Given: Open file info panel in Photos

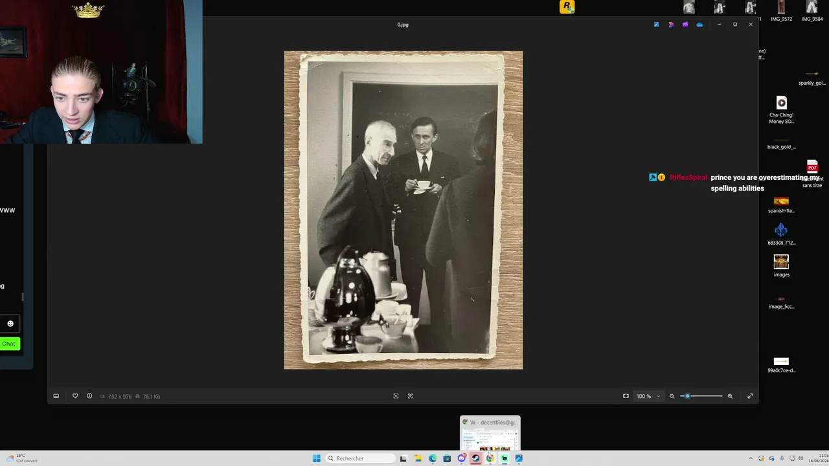Looking at the screenshot, I should click(x=89, y=396).
